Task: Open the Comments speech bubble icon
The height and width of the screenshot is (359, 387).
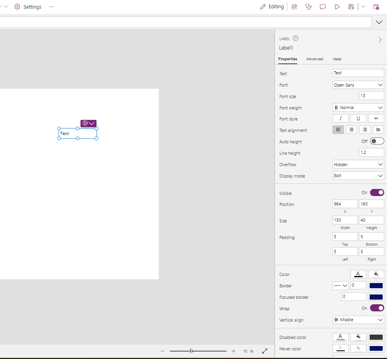Action: click(323, 7)
